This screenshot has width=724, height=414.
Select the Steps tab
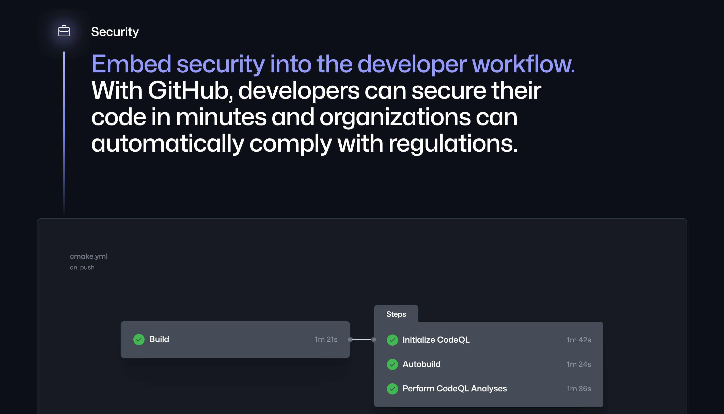click(396, 314)
